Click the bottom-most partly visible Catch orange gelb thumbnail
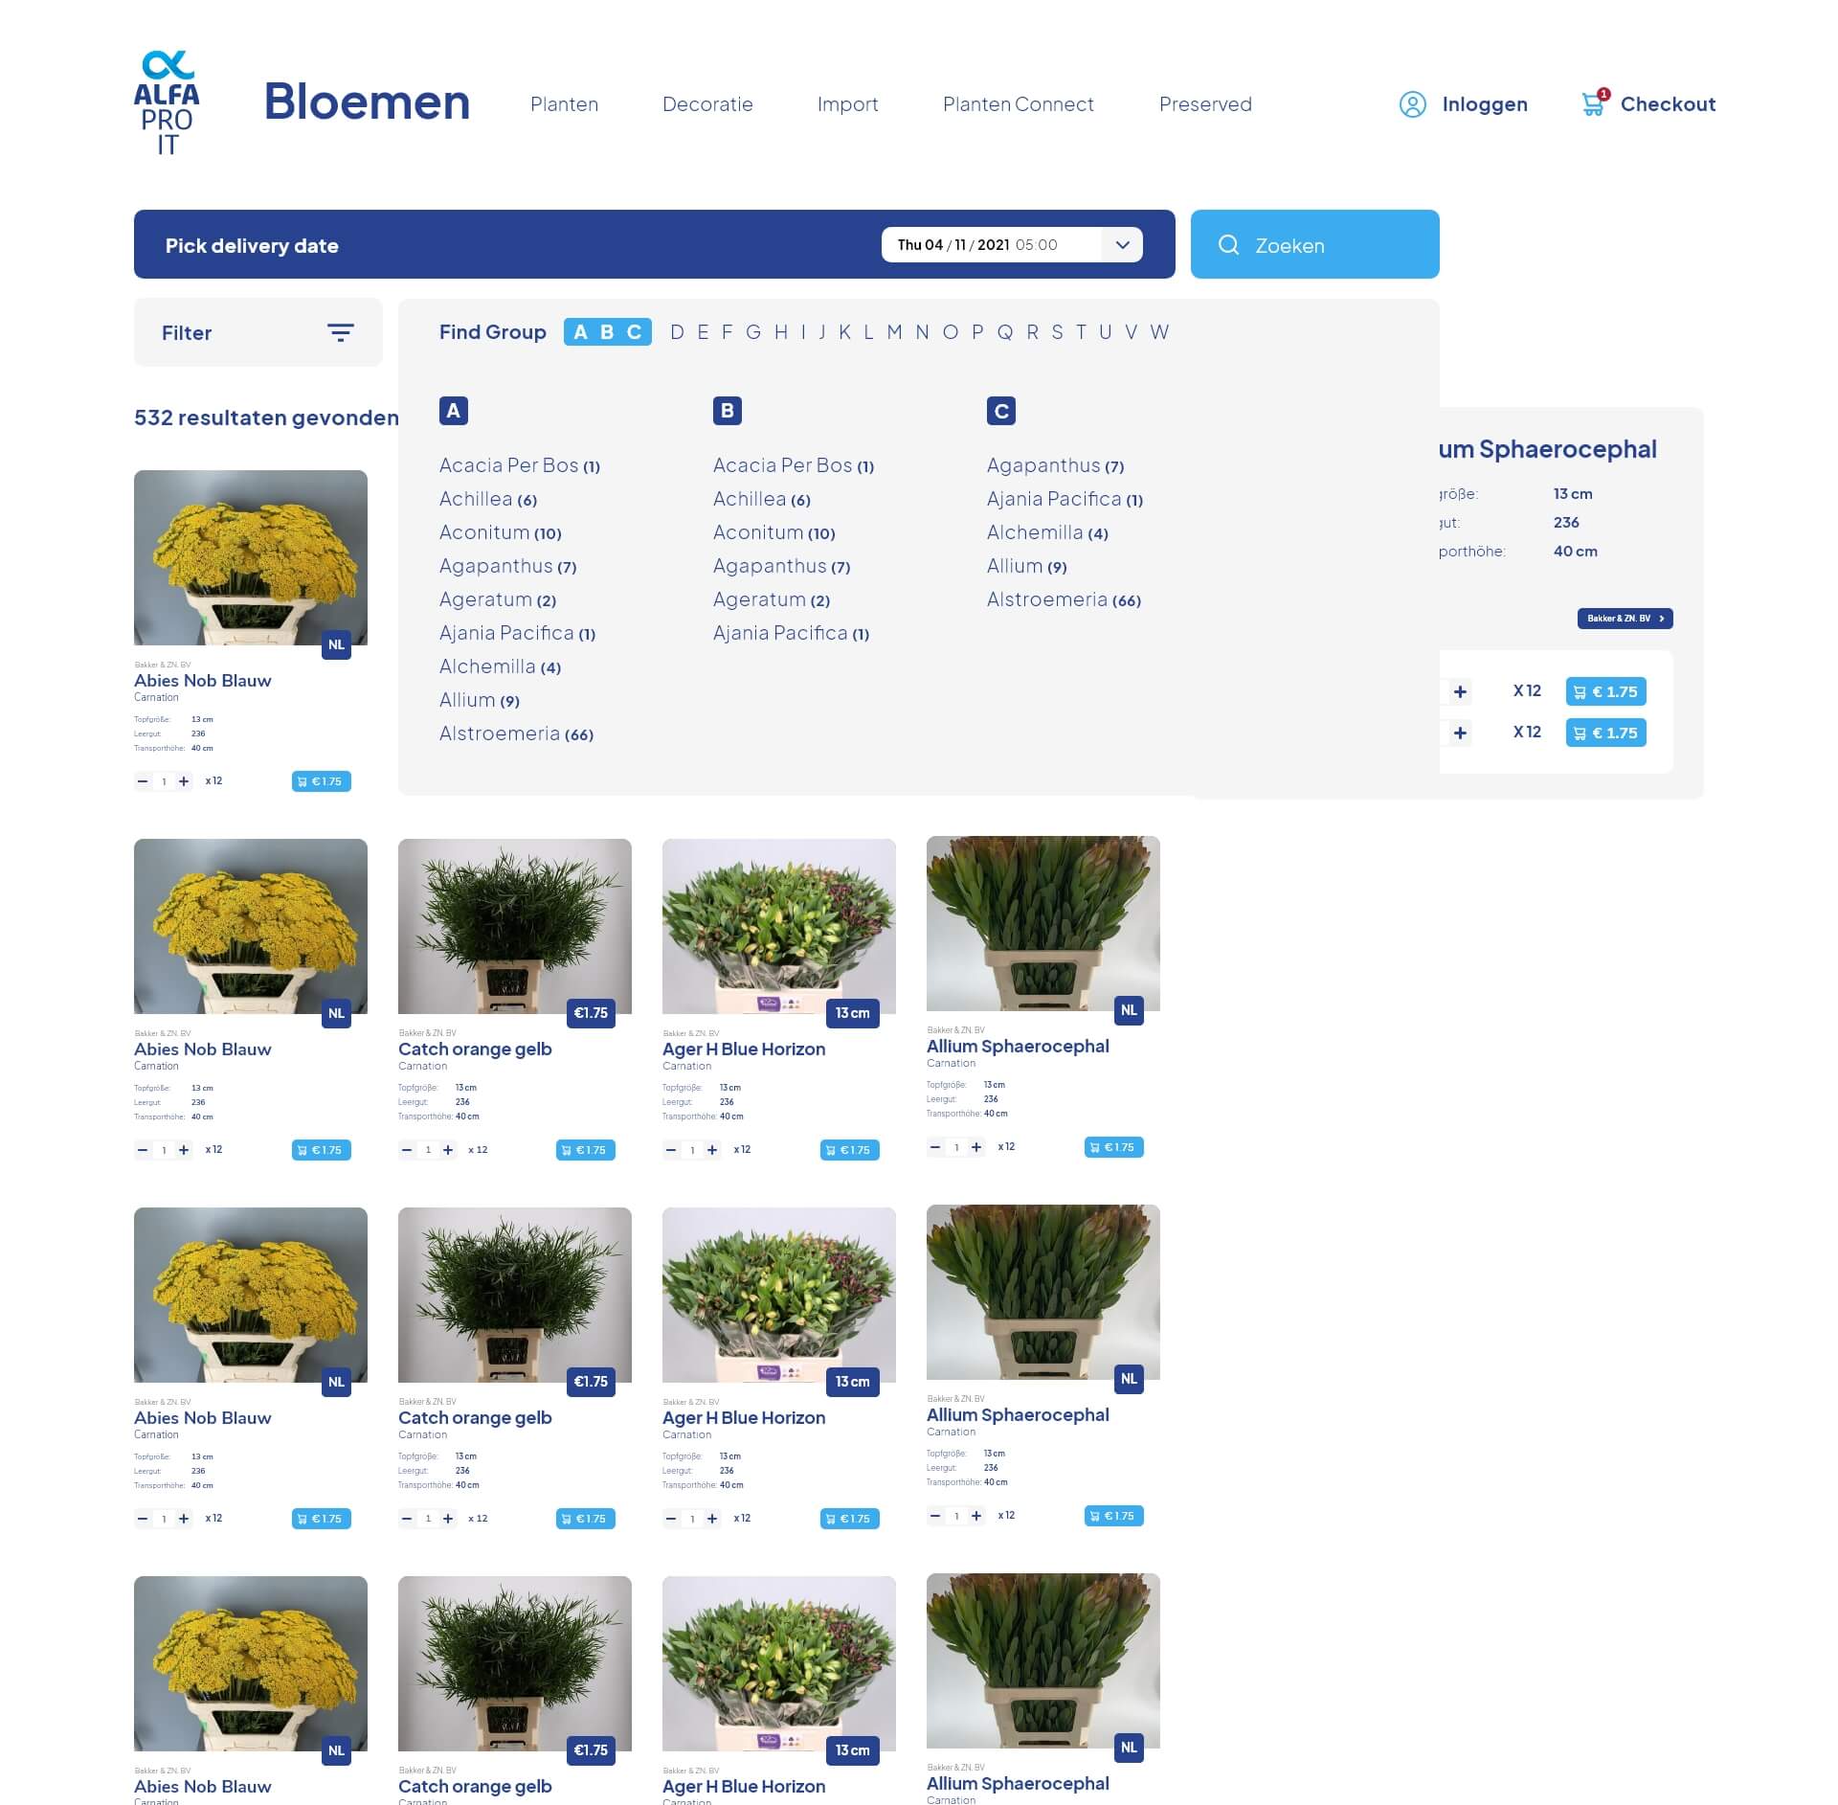Screen dimensions: 1838x1805 [515, 1663]
